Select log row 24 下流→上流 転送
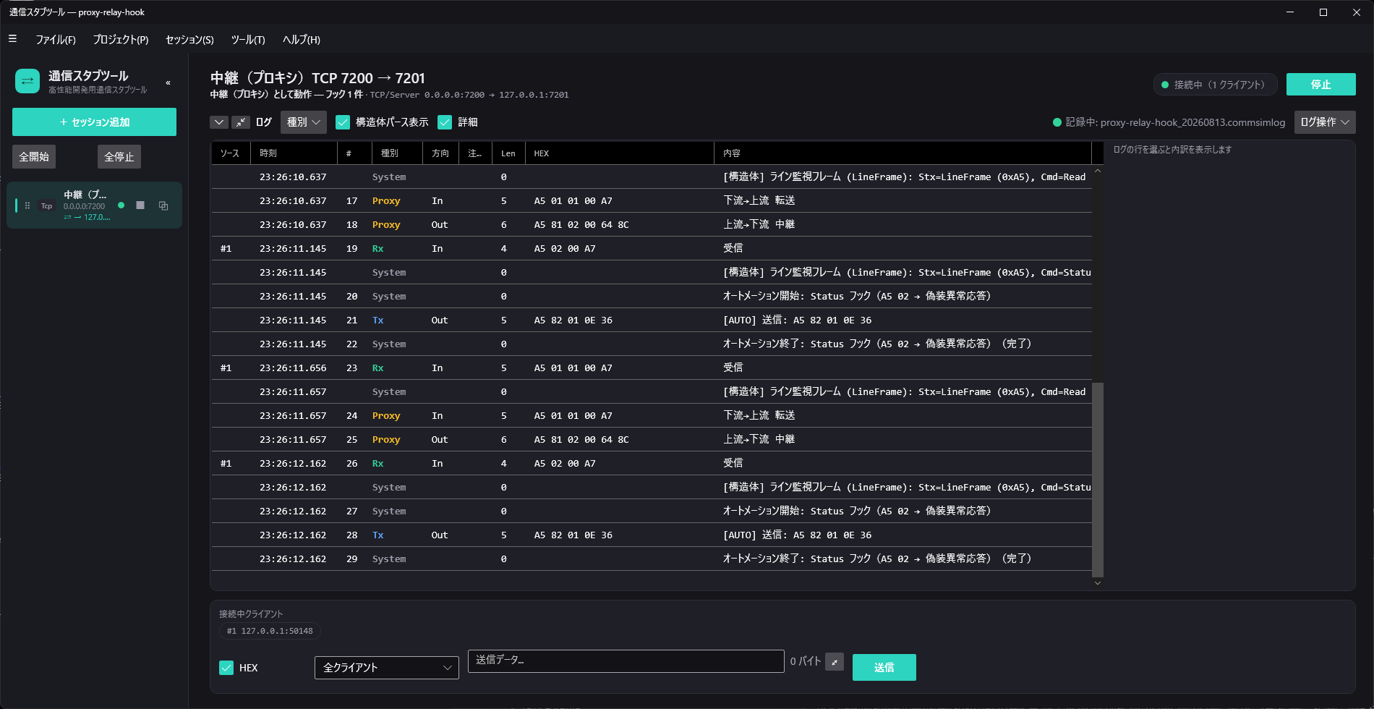This screenshot has height=709, width=1374. (652, 415)
